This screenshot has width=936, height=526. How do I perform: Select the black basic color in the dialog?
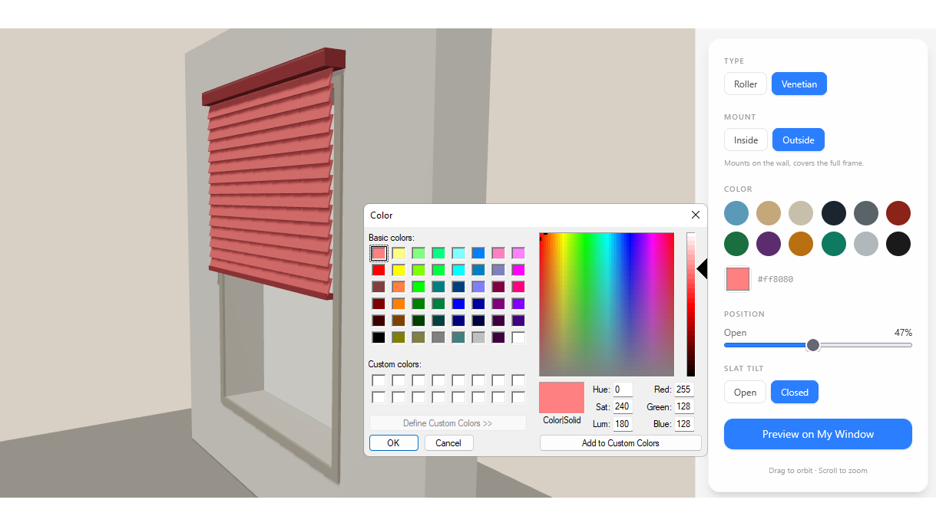coord(379,337)
